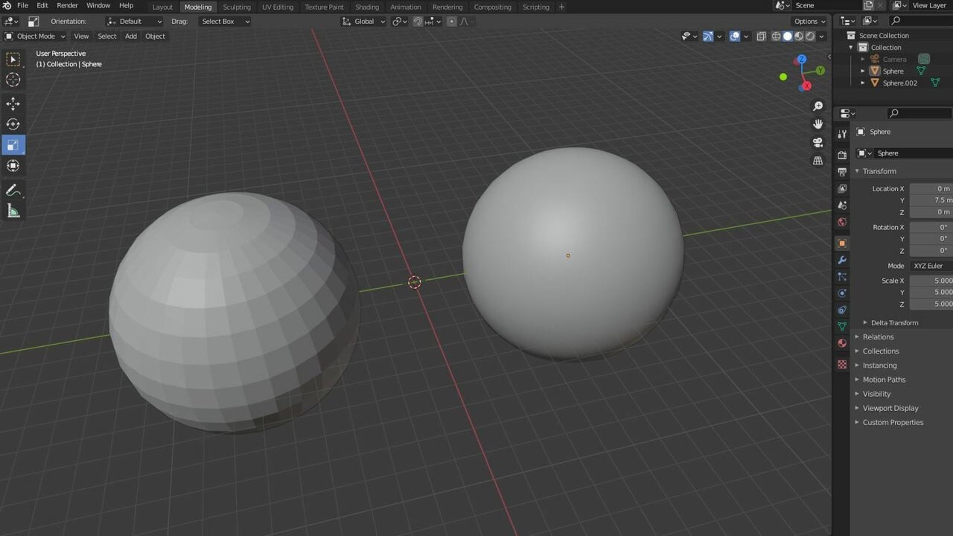Open the Object Mode dropdown
The image size is (953, 536).
(35, 36)
